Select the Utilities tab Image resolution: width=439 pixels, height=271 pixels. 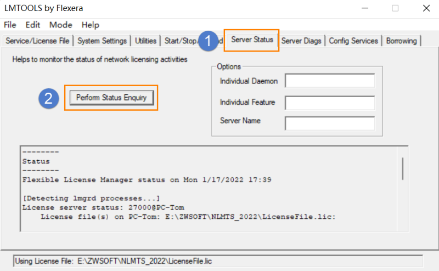click(x=145, y=41)
